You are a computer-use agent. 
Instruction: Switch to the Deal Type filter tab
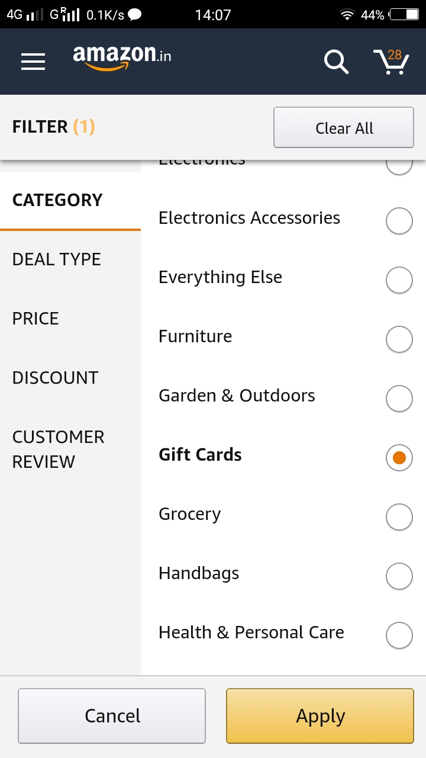tap(57, 259)
